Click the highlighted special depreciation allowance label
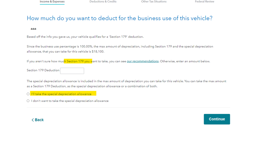This screenshot has height=145, width=275. [x=61, y=94]
